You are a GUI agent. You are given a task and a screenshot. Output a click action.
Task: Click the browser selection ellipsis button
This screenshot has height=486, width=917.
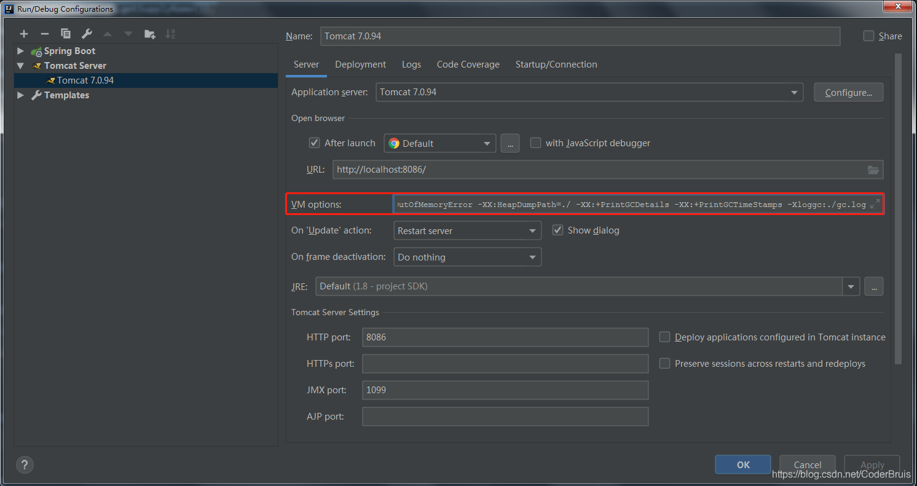point(510,143)
